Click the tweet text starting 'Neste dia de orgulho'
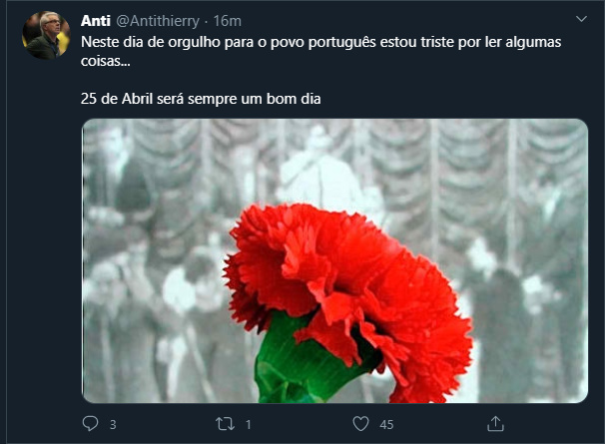 pyautogui.click(x=321, y=51)
